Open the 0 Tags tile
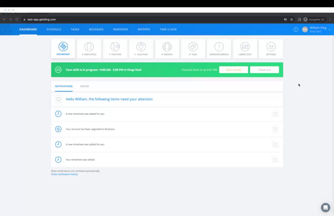The image size is (334, 216). pyautogui.click(x=193, y=49)
